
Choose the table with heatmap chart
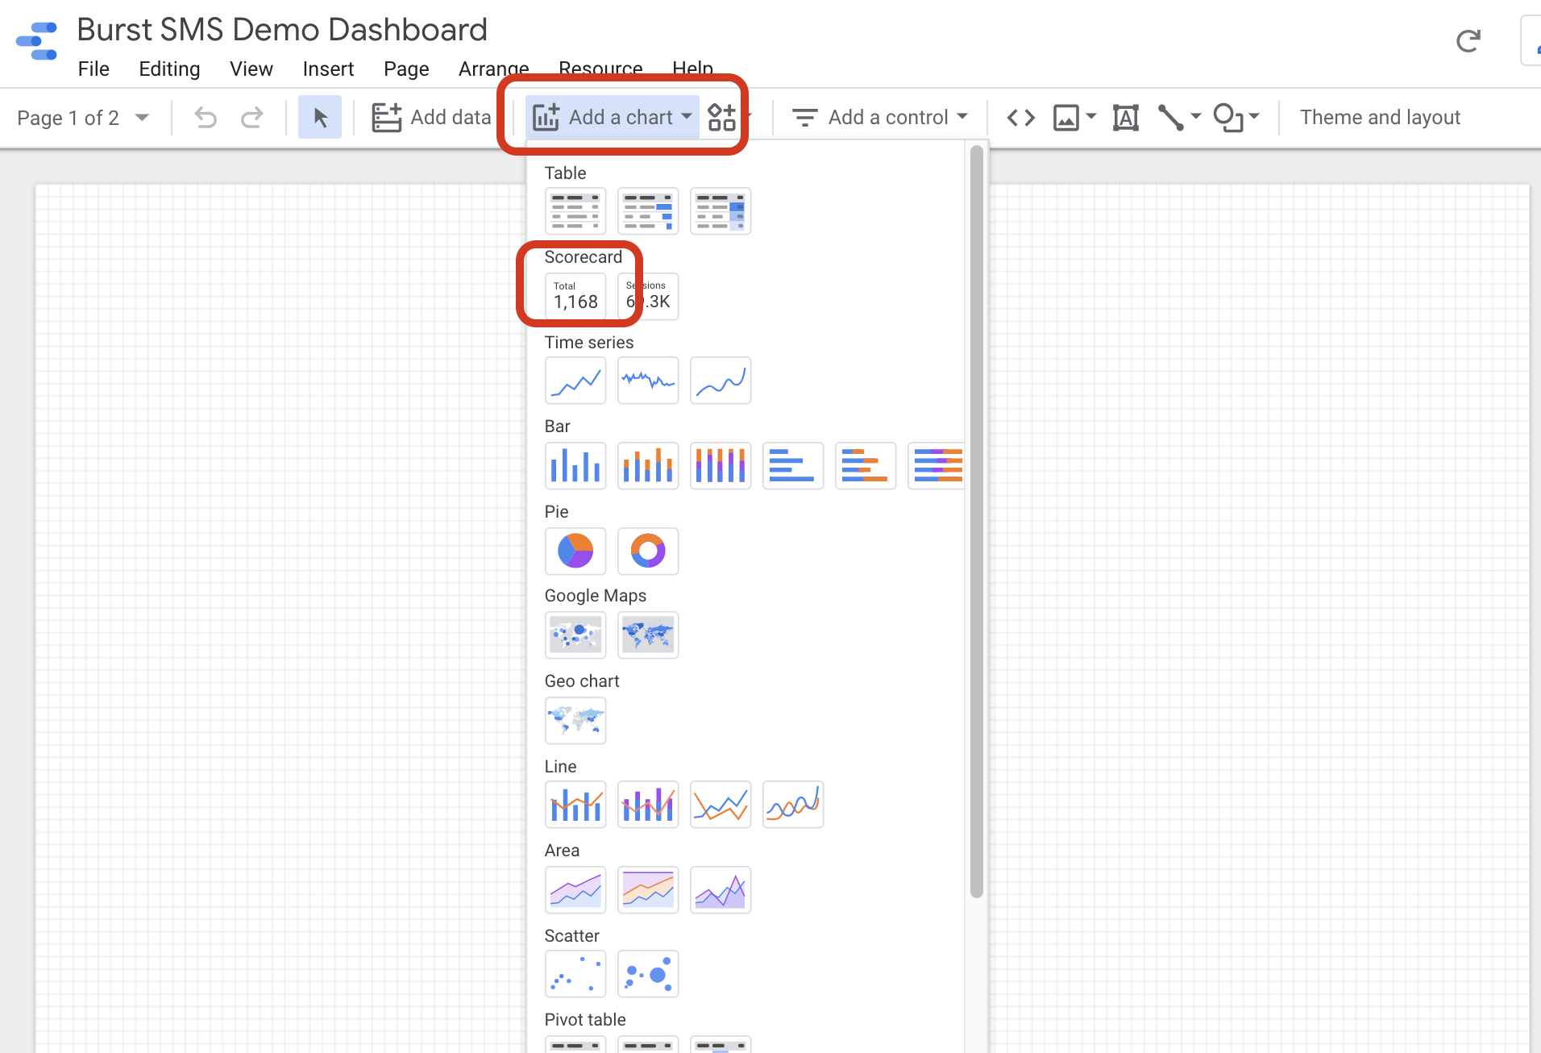pos(721,211)
